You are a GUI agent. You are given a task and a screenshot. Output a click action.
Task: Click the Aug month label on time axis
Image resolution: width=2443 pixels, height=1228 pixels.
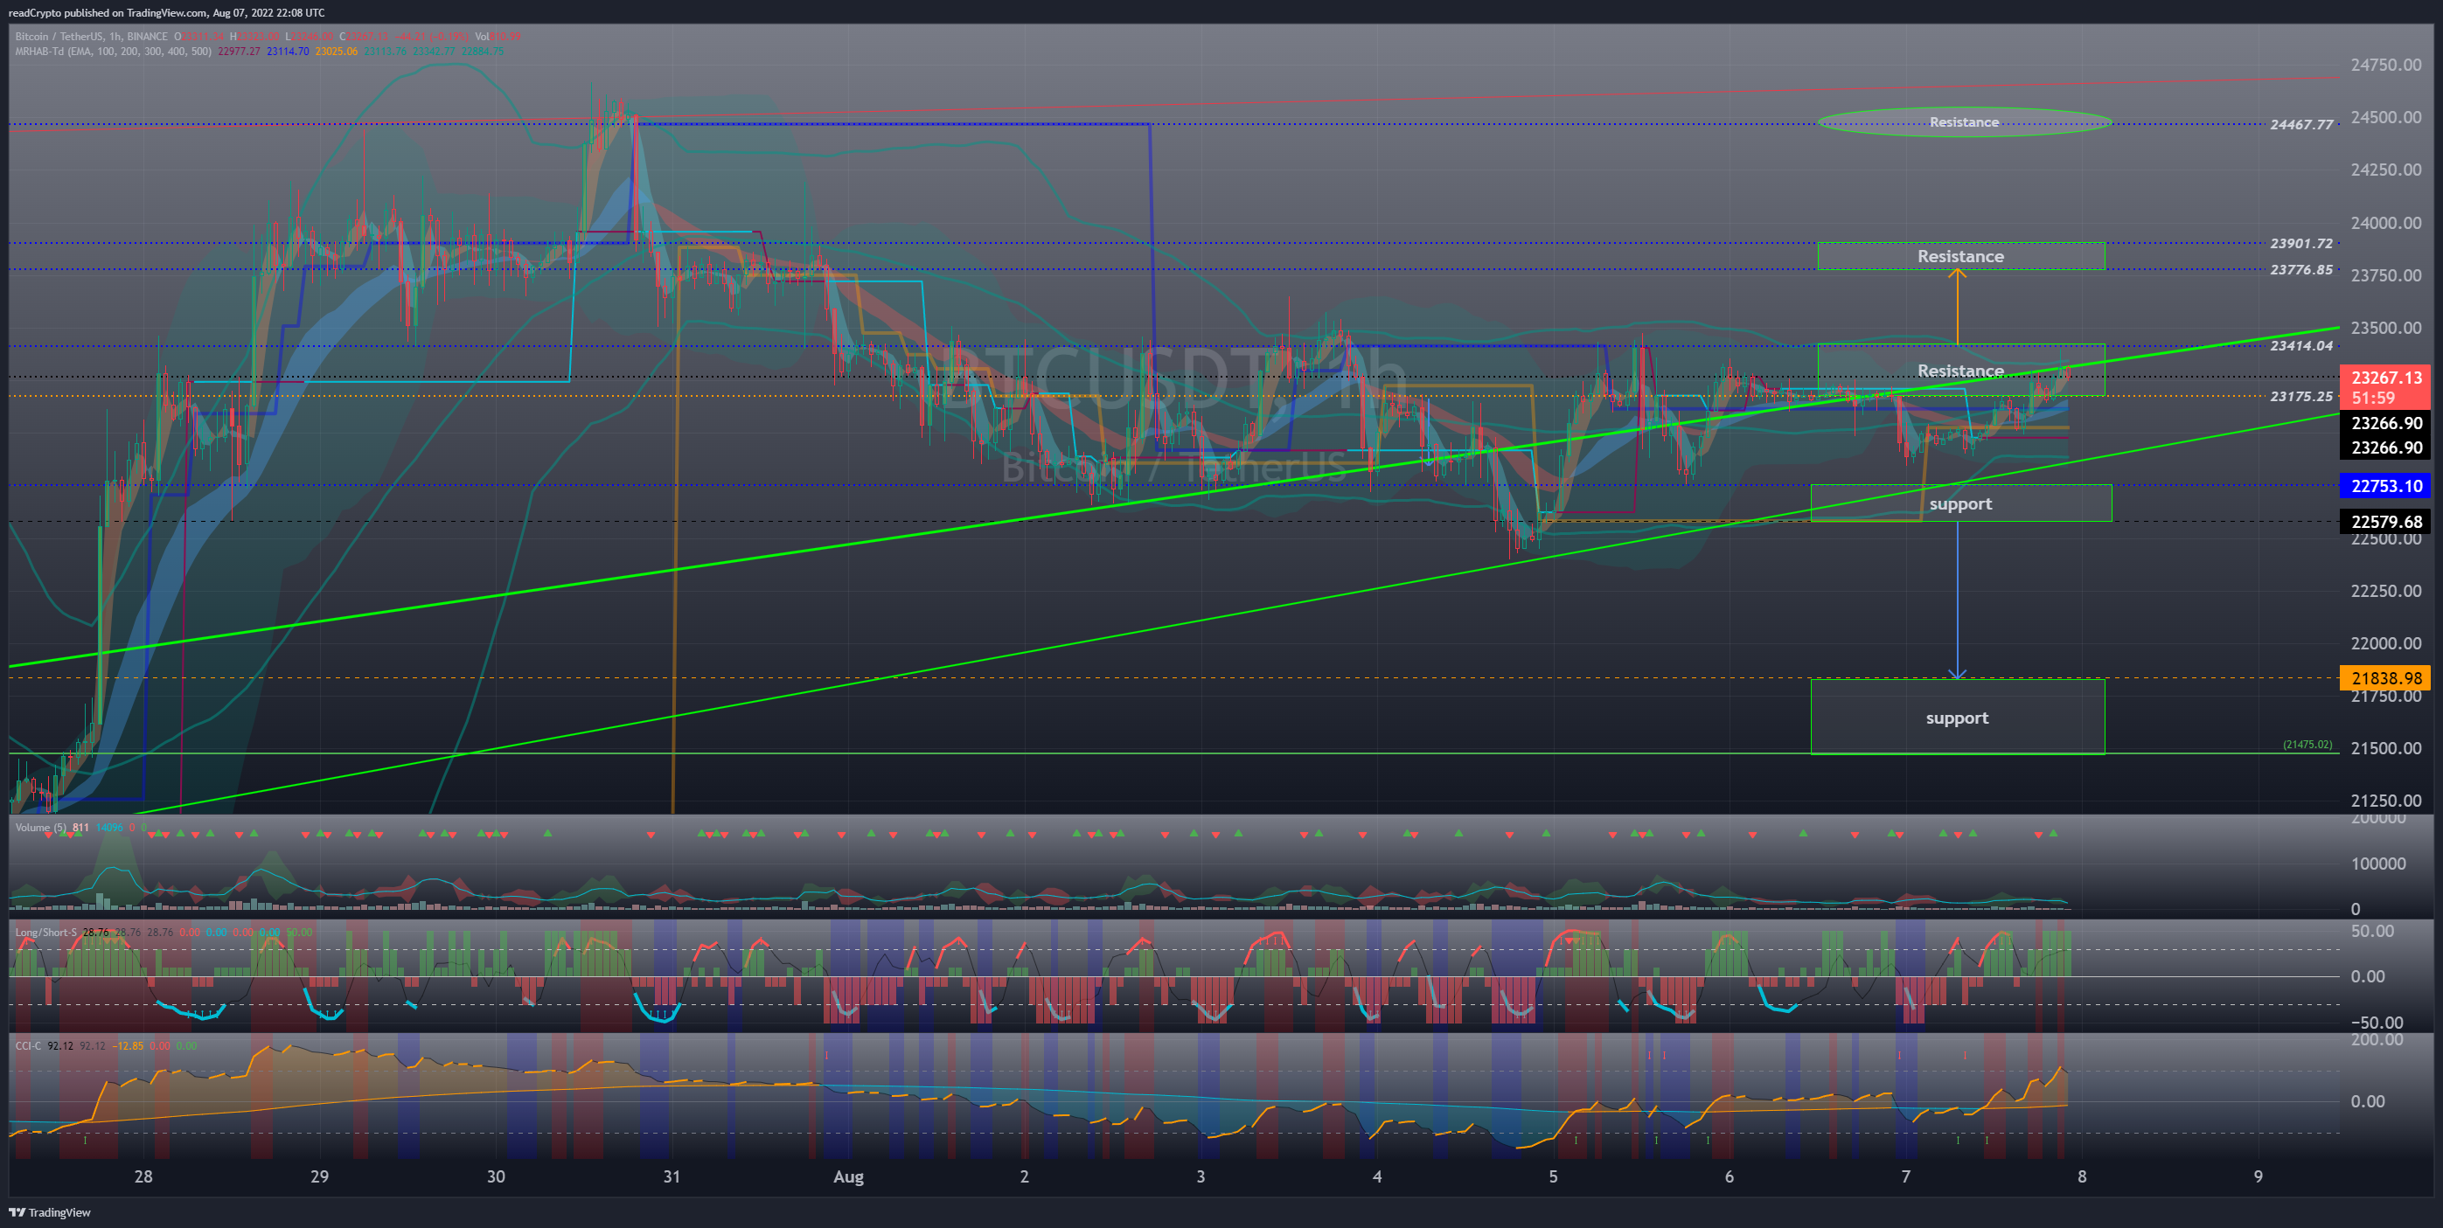coord(848,1176)
